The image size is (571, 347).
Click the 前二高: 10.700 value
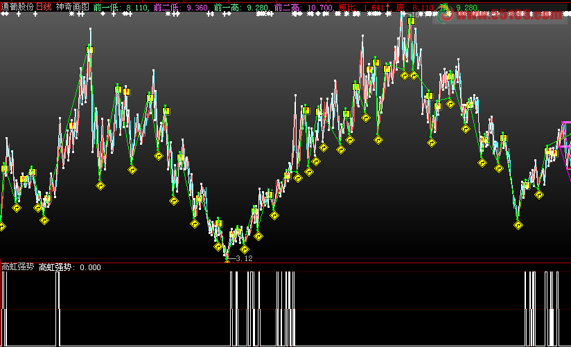click(x=304, y=8)
